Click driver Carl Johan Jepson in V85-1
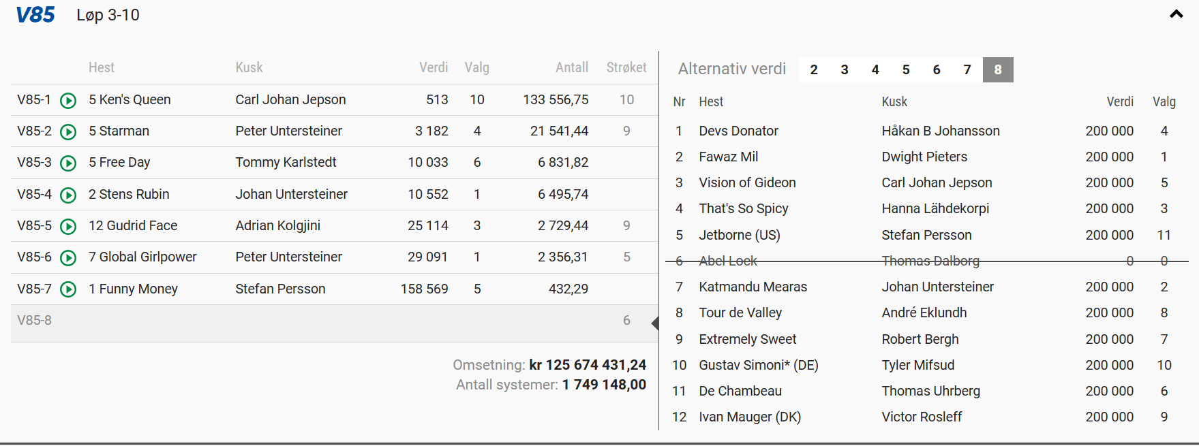Viewport: 1199px width, 448px height. 290,99
